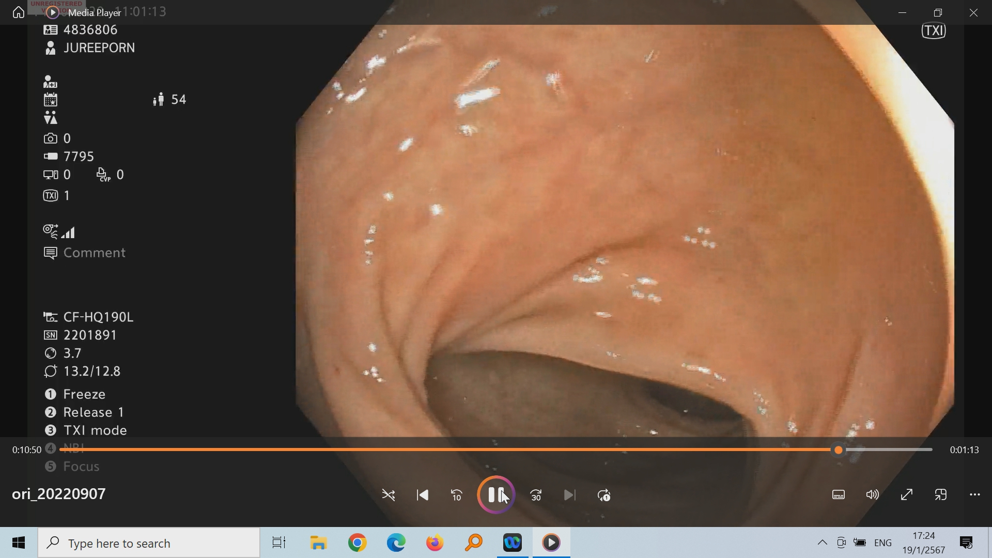992x558 pixels.
Task: Launch Google Chrome from taskbar
Action: 358,543
